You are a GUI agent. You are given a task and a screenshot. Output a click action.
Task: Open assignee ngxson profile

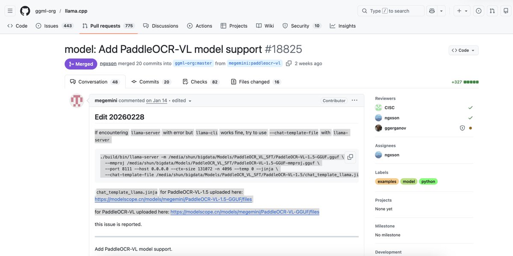[x=392, y=155]
